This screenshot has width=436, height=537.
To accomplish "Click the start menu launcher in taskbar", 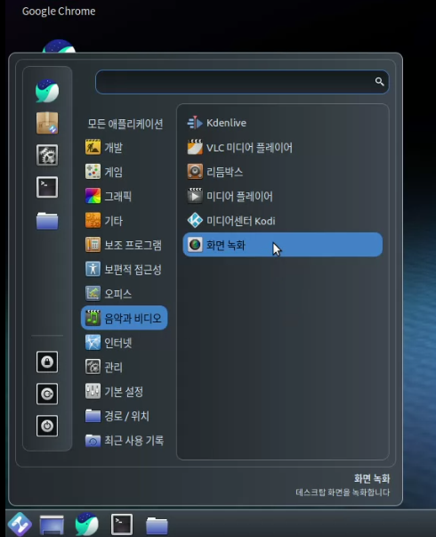I will 20,524.
